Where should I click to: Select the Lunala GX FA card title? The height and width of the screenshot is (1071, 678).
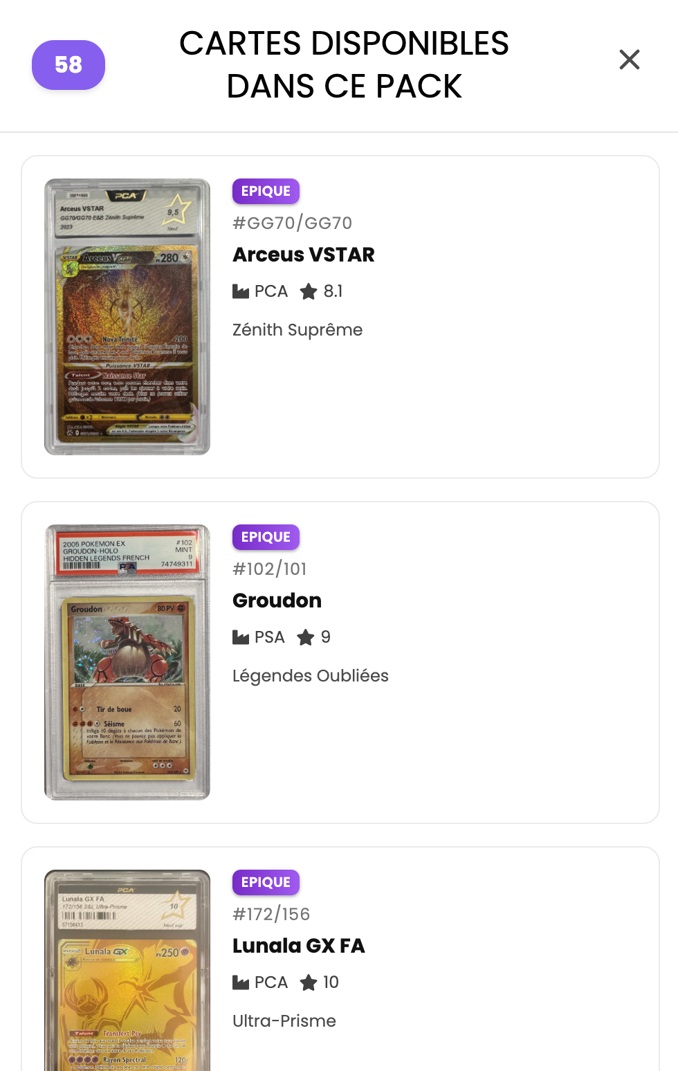pos(299,946)
